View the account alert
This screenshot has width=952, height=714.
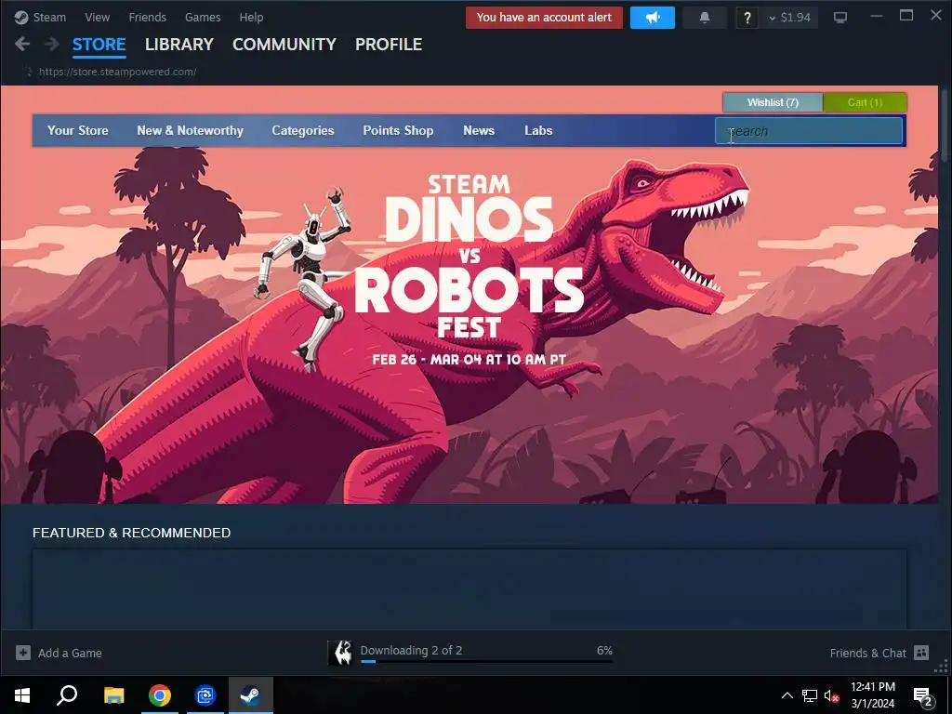544,18
